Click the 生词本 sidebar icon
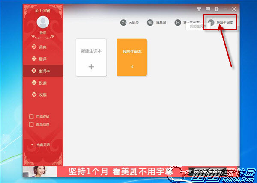The image size is (257, 183). pyautogui.click(x=34, y=71)
